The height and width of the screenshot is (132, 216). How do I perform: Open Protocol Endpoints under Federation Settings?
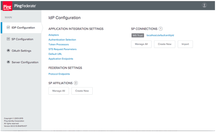point(59,74)
